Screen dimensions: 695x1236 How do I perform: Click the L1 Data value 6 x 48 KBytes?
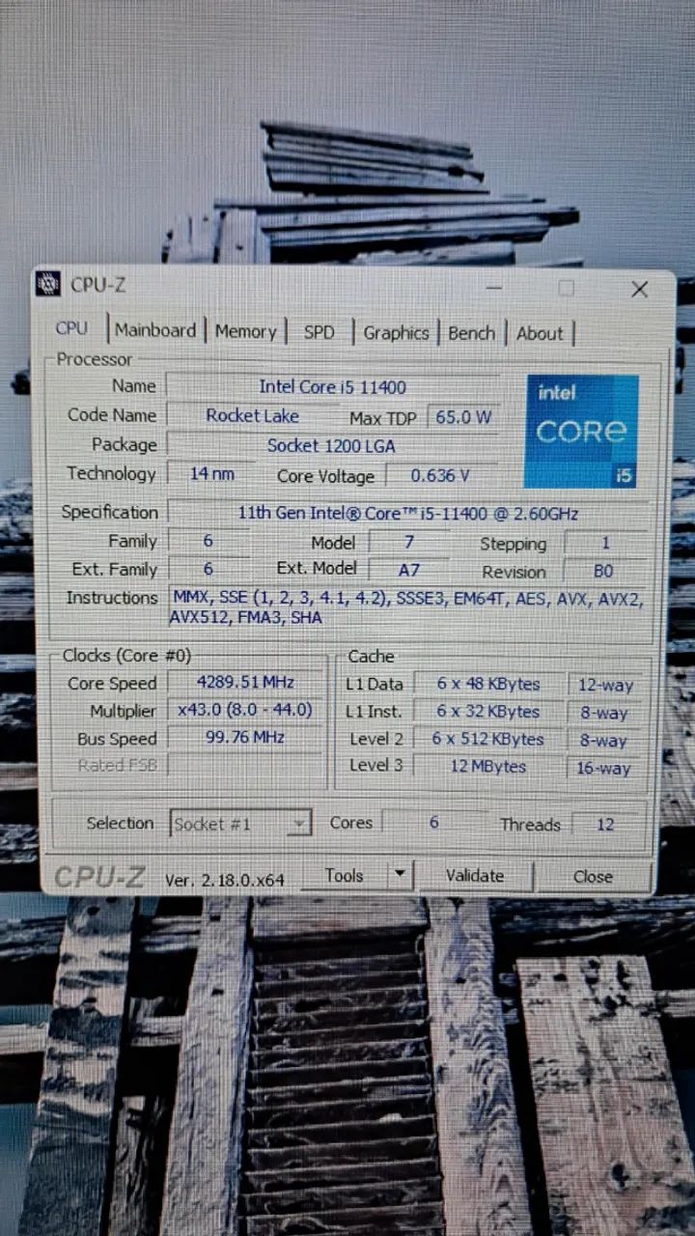pos(488,684)
